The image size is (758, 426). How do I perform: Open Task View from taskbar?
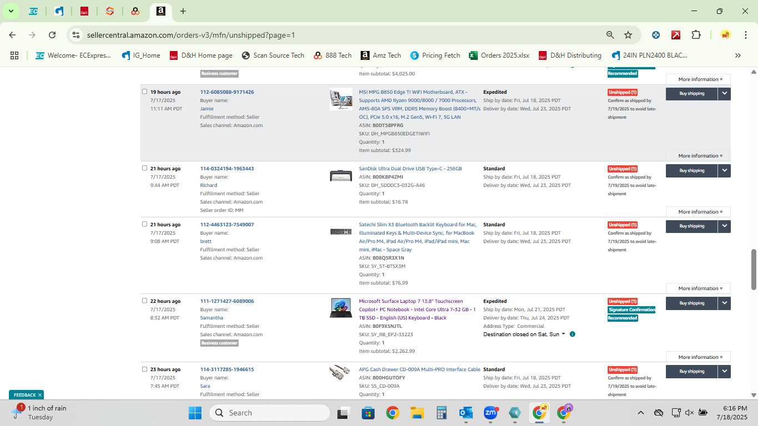(x=343, y=413)
